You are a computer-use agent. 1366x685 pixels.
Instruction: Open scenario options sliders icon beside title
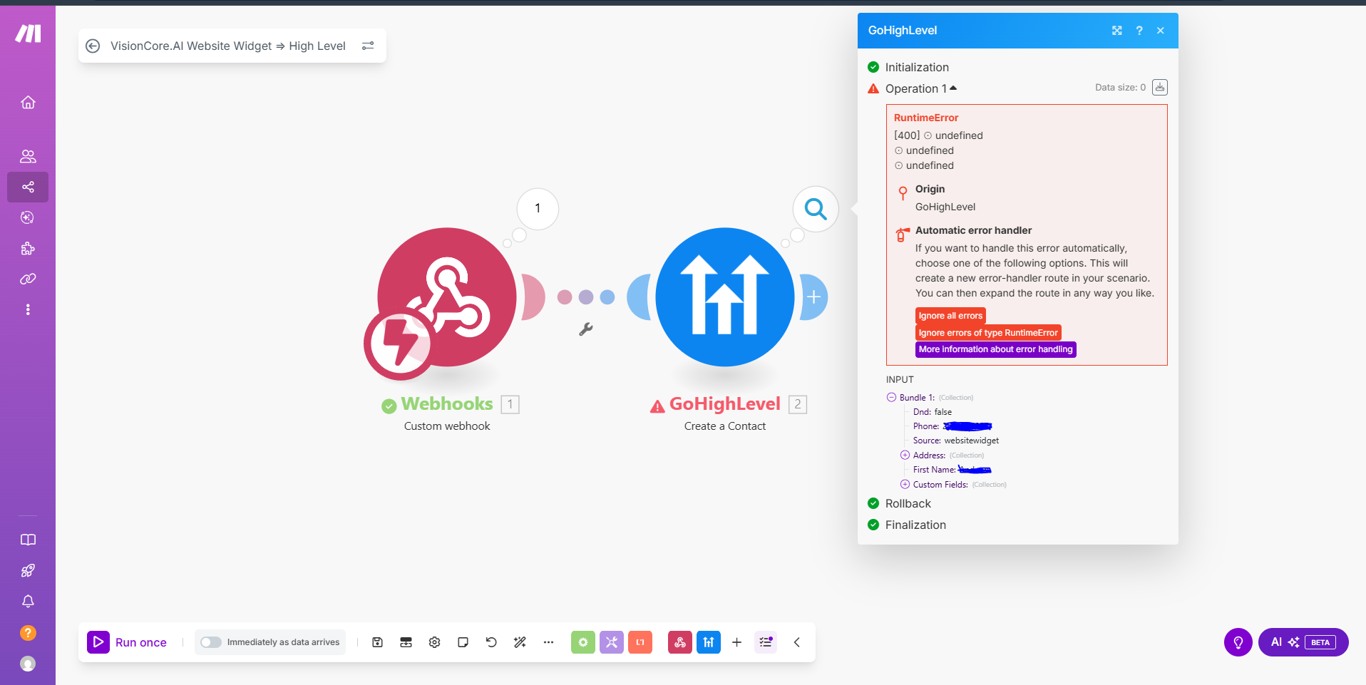tap(368, 46)
